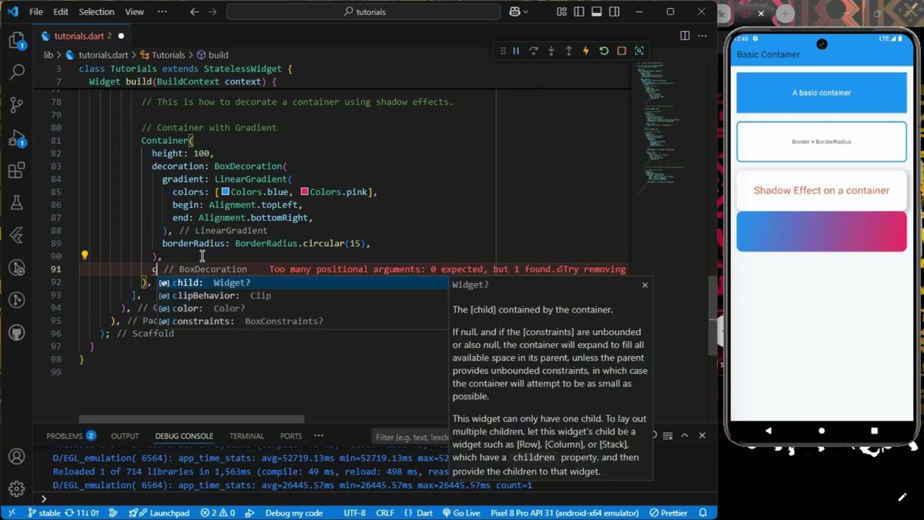Switch to the Problems panel tab
Image resolution: width=924 pixels, height=520 pixels.
[70, 435]
